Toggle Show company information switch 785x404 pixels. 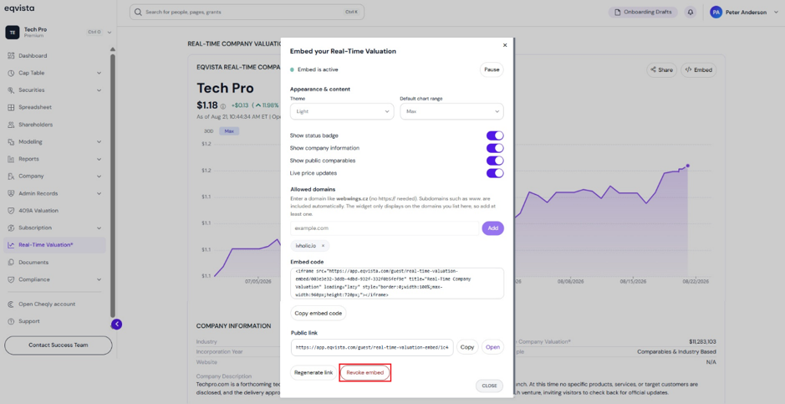[495, 148]
